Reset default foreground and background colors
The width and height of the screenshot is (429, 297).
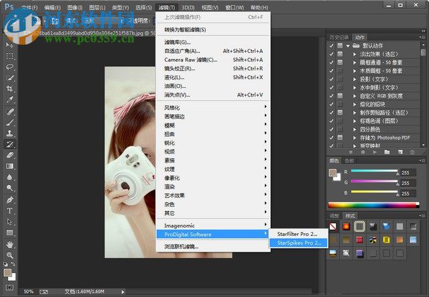point(6,264)
